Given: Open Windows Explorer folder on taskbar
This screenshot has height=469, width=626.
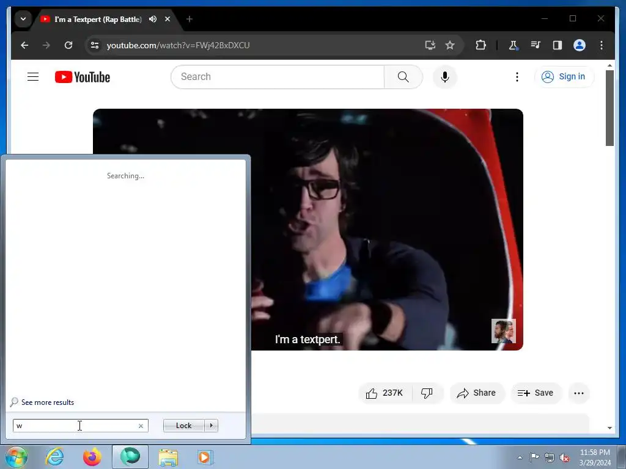Looking at the screenshot, I should (x=168, y=457).
